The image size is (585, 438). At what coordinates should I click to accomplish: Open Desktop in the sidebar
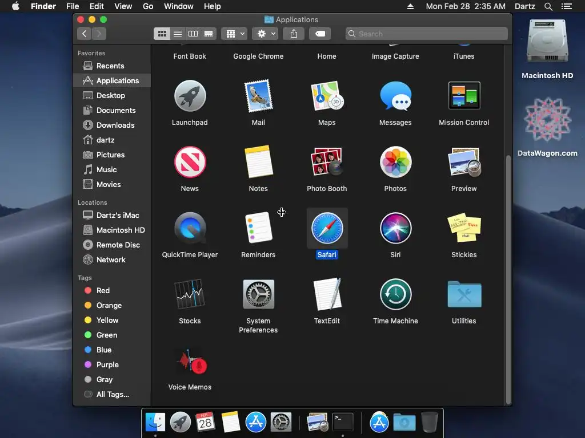click(x=111, y=96)
